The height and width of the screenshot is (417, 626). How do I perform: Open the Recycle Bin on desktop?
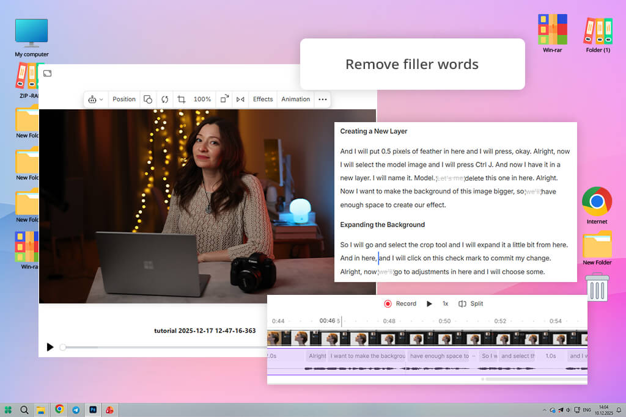(597, 286)
